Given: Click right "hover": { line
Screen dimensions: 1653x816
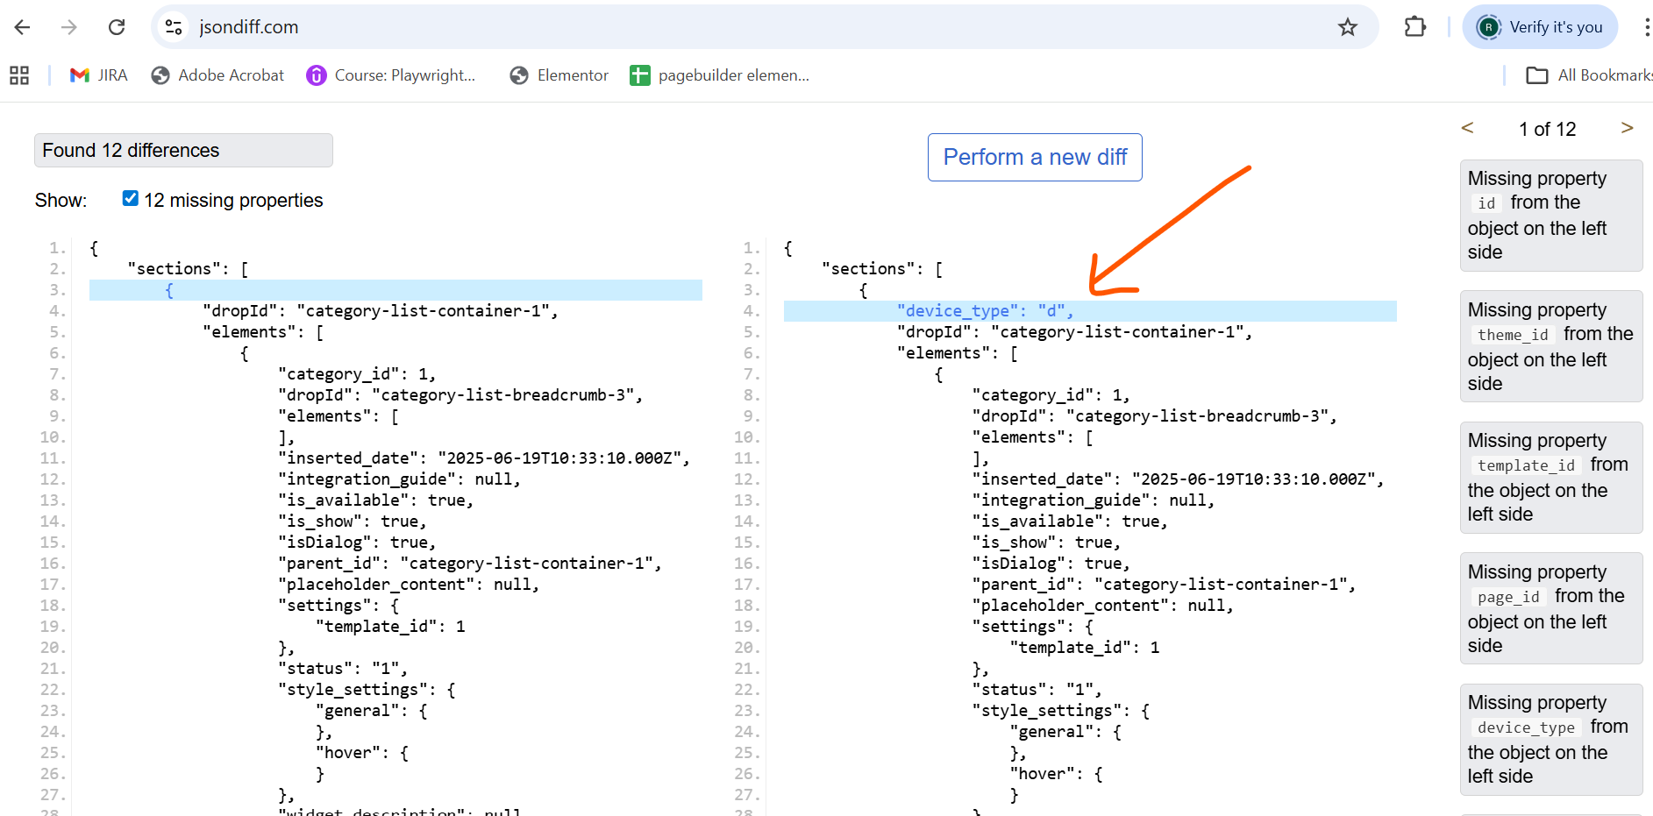Looking at the screenshot, I should [x=1056, y=774].
